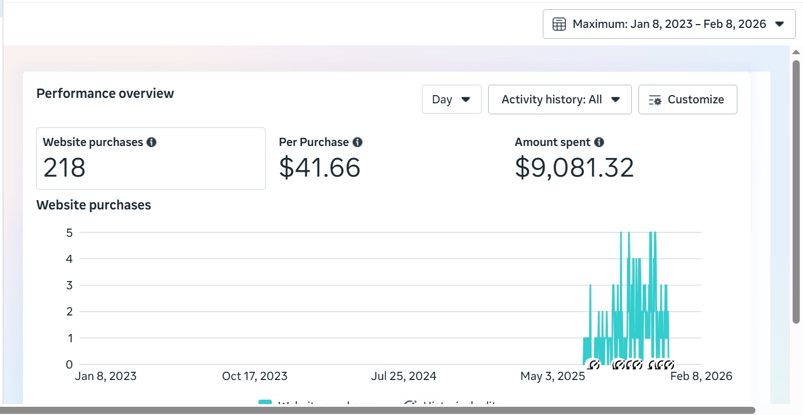Click info icon next to Website purchases

click(151, 142)
